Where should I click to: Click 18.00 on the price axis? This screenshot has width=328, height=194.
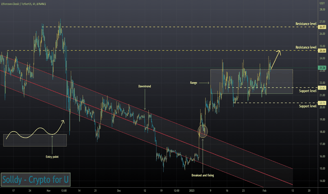pyautogui.click(x=322, y=132)
